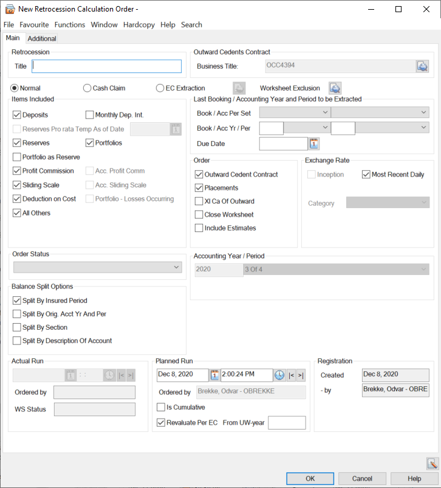Select the Cash Claim radio option
This screenshot has width=441, height=488.
pyautogui.click(x=87, y=88)
